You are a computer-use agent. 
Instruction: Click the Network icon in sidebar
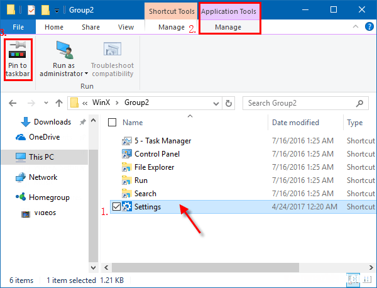coord(21,177)
